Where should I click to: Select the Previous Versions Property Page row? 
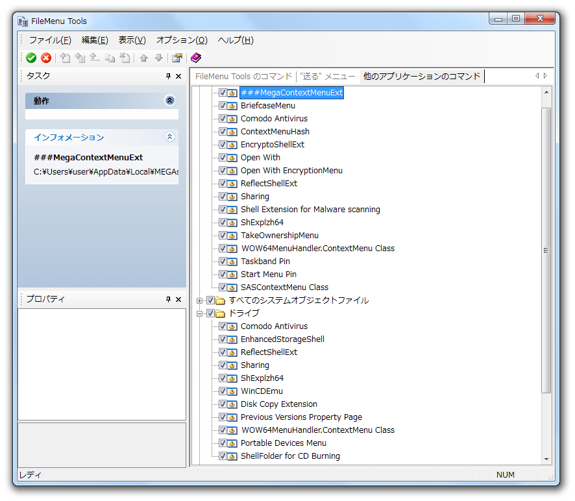pos(301,417)
